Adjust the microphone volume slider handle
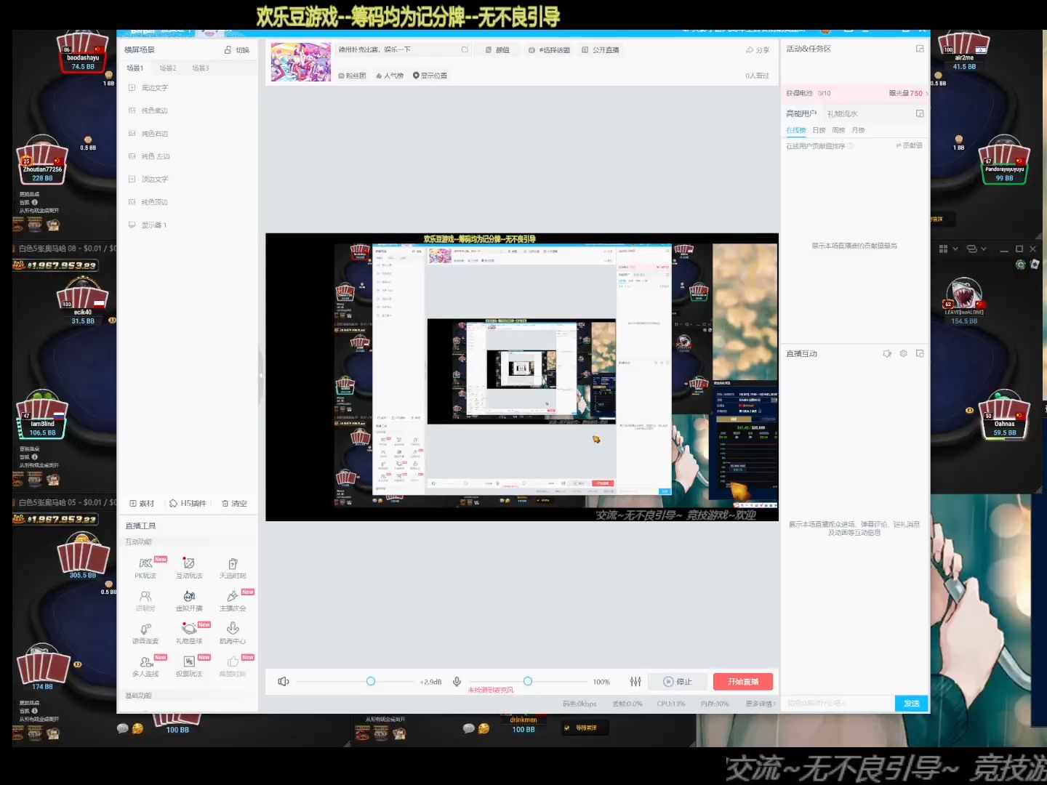The width and height of the screenshot is (1047, 785). [528, 681]
